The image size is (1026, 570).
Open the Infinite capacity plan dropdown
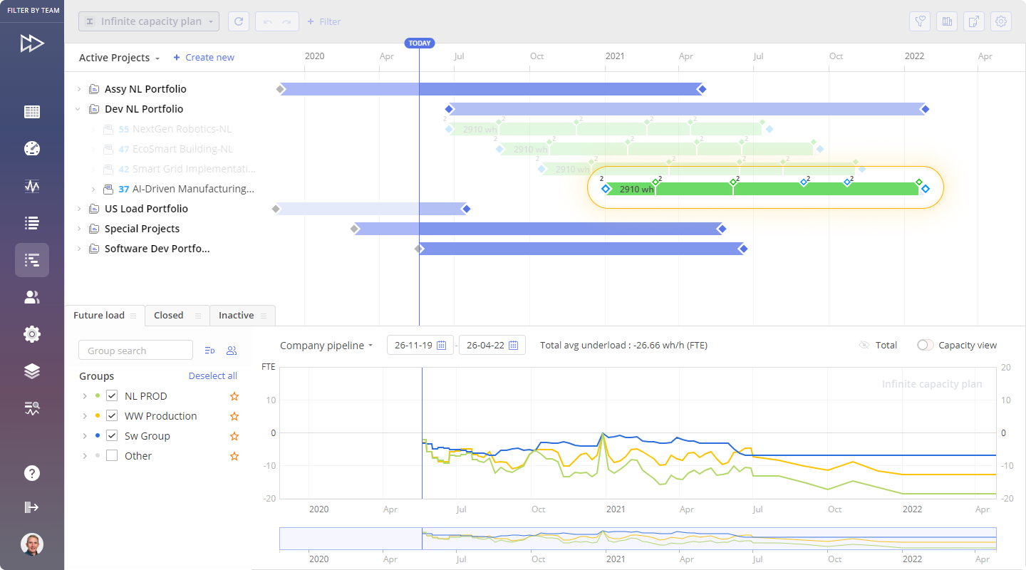[x=149, y=21]
